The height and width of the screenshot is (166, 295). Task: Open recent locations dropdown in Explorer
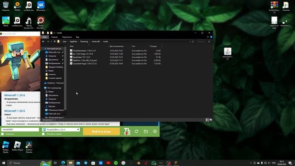[x=51, y=41]
